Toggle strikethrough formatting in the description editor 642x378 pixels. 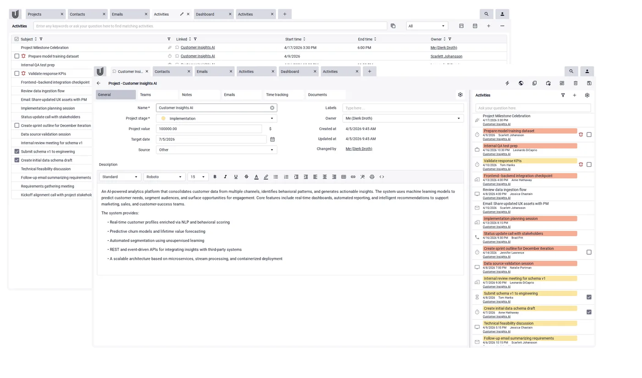(246, 177)
